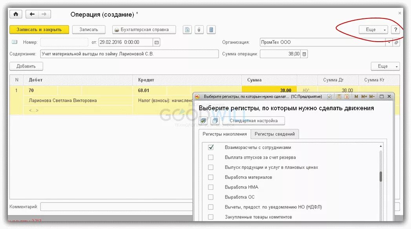411x229 pixels.
Task: Uncheck Взаиморасчеты с сотрудниками register
Action: click(211, 147)
